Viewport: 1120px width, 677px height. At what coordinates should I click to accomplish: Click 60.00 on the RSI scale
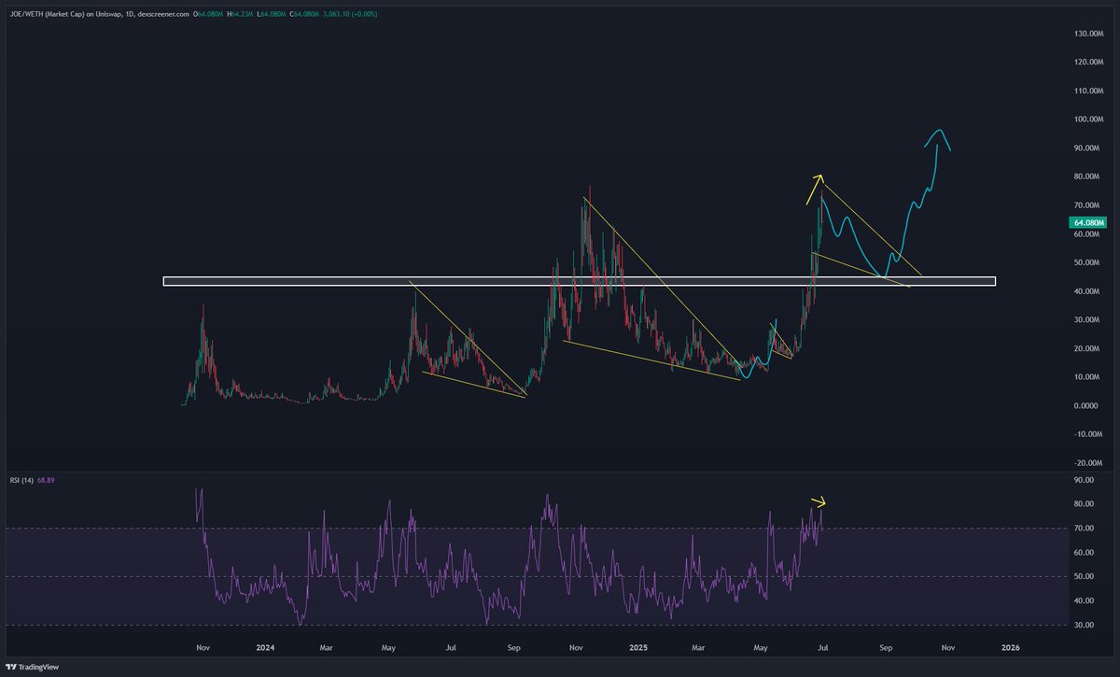click(1085, 553)
